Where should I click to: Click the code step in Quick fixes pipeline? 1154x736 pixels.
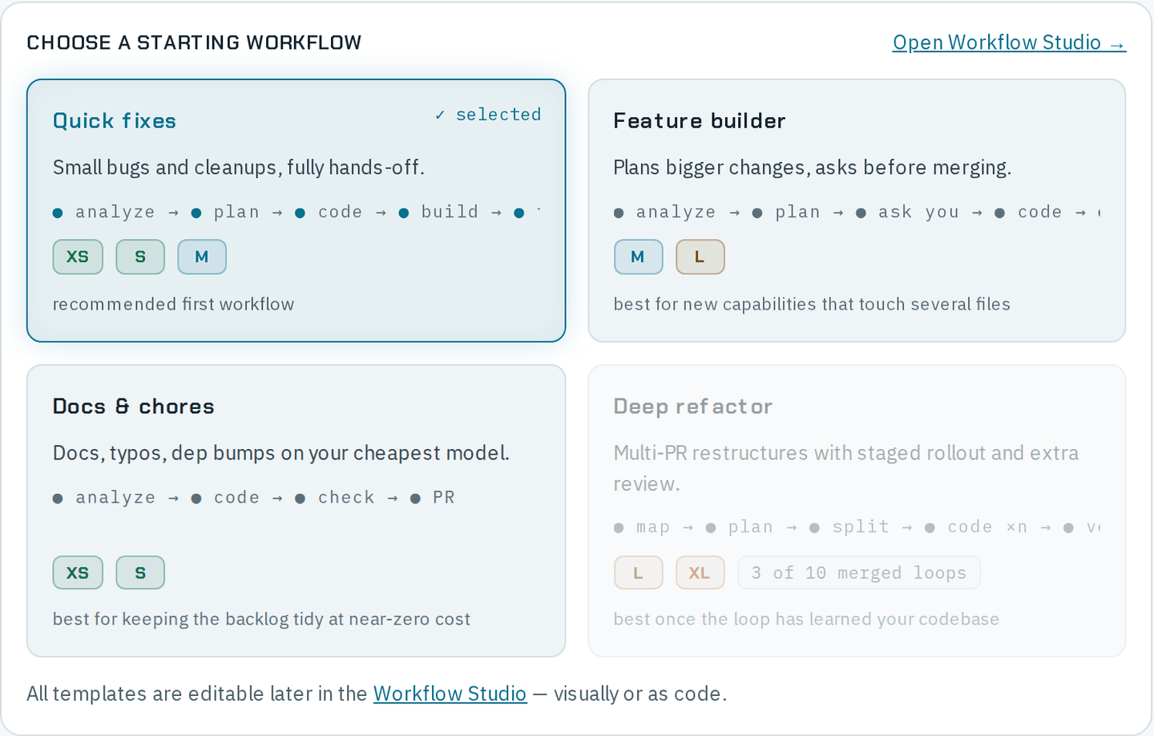(x=329, y=212)
